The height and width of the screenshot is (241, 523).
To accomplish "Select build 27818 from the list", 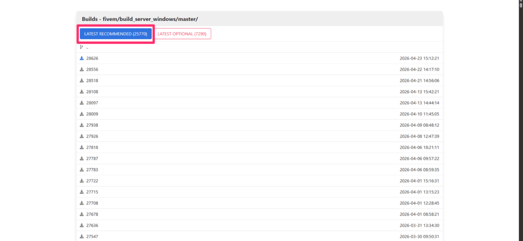I will pos(92,147).
